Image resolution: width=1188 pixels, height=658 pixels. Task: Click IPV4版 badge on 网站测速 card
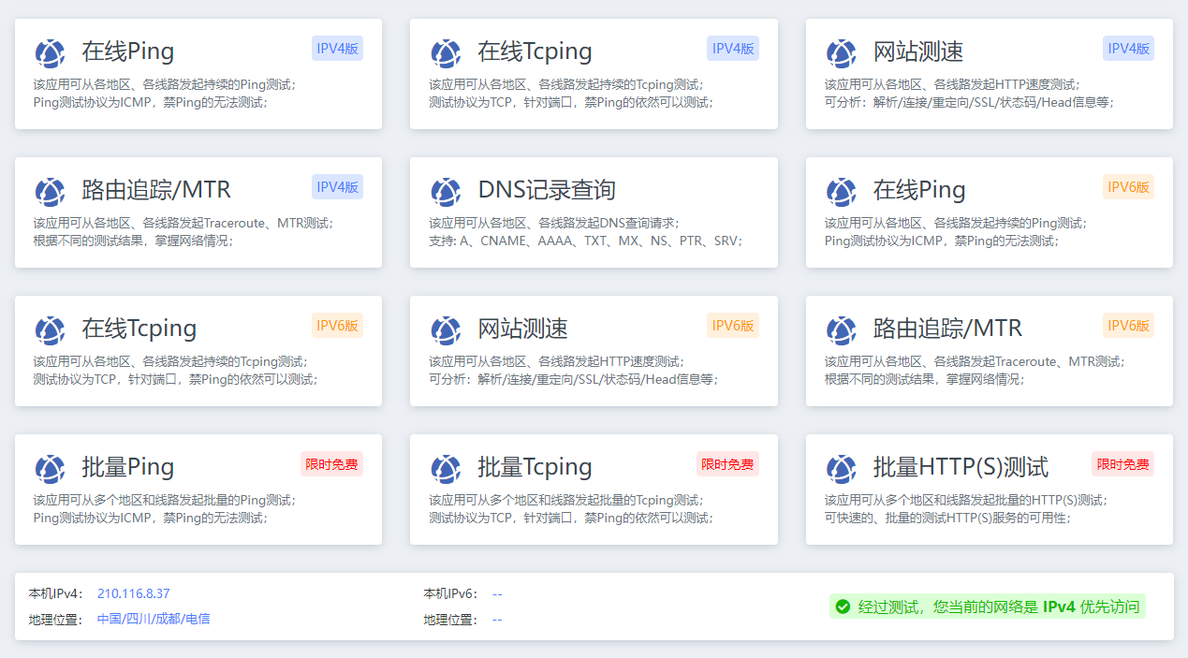tap(1128, 49)
